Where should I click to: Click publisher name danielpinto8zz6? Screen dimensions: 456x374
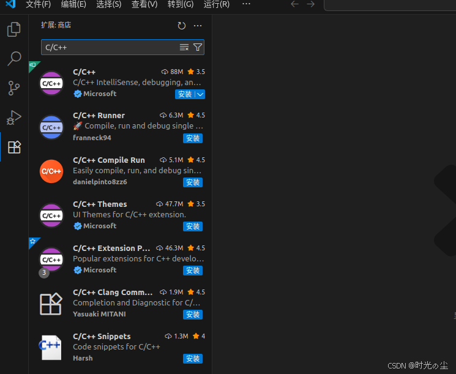pyautogui.click(x=100, y=182)
